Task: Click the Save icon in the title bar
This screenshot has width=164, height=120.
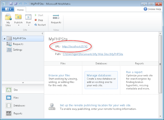Action: click(11, 4)
